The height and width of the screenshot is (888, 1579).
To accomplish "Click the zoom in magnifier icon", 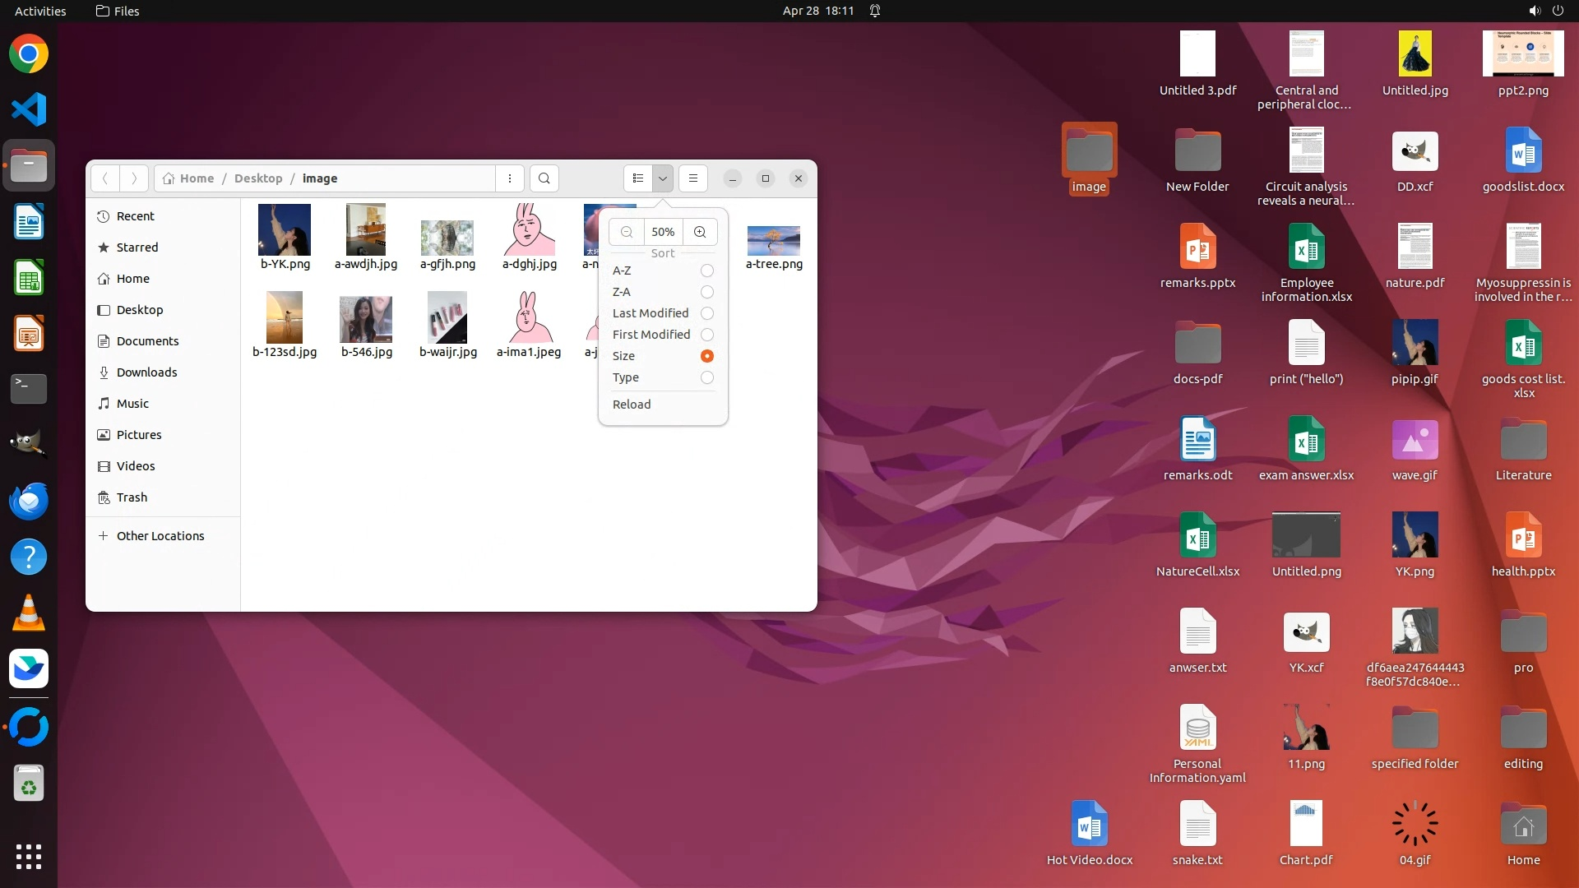I will point(700,232).
